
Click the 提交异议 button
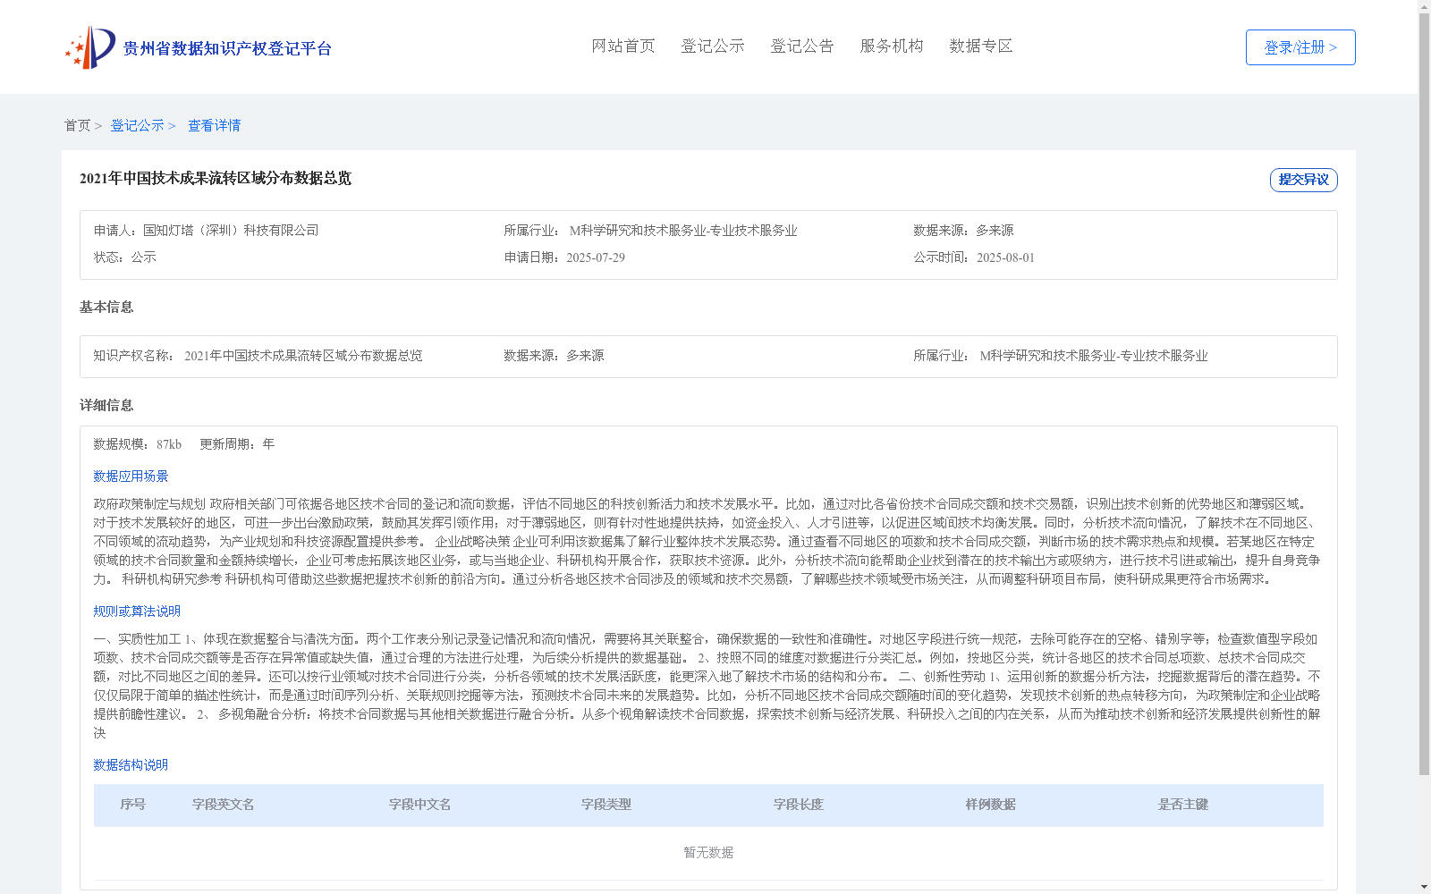click(1304, 180)
